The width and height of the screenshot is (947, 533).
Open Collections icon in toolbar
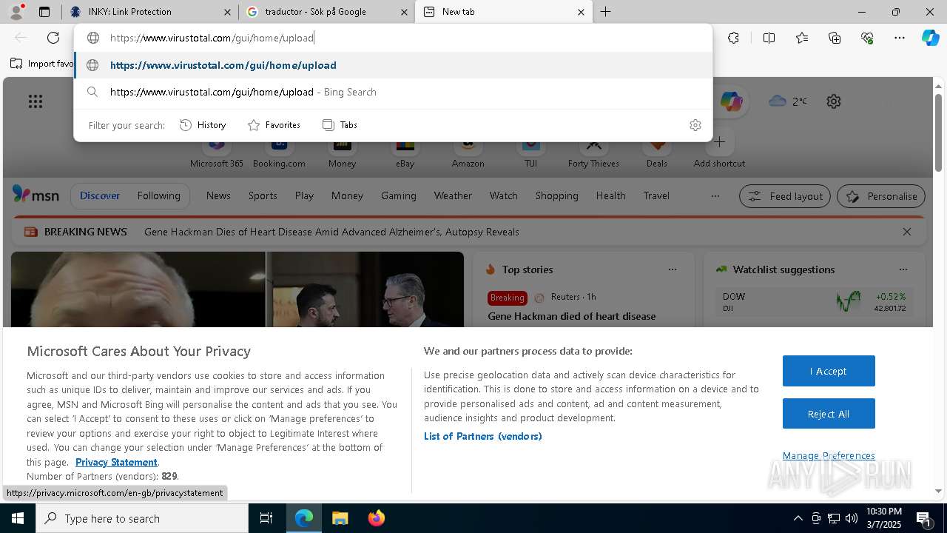835,38
